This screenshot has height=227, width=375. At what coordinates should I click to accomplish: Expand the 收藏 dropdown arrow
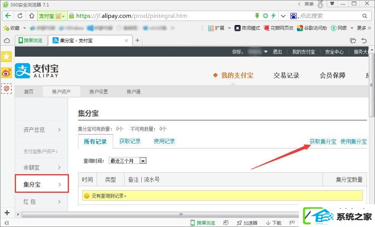[x=24, y=28]
